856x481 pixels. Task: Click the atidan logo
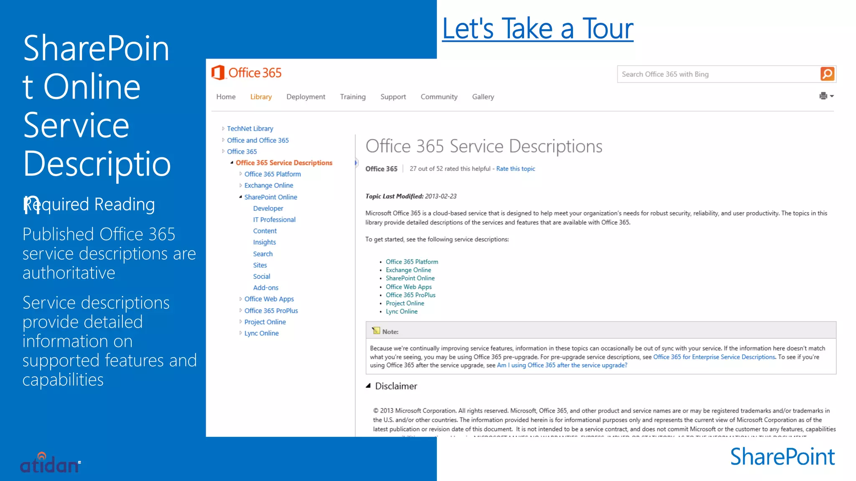pyautogui.click(x=50, y=463)
